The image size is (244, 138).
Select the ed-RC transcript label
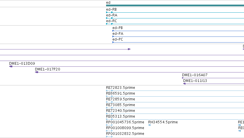click(x=112, y=21)
